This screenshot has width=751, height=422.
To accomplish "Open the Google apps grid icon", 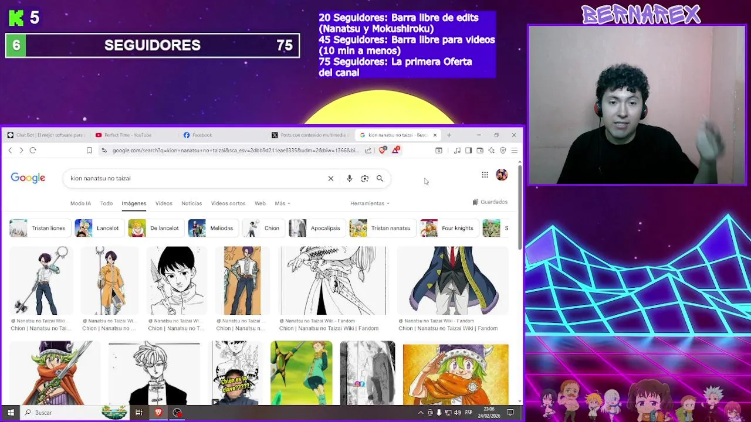I will 485,175.
